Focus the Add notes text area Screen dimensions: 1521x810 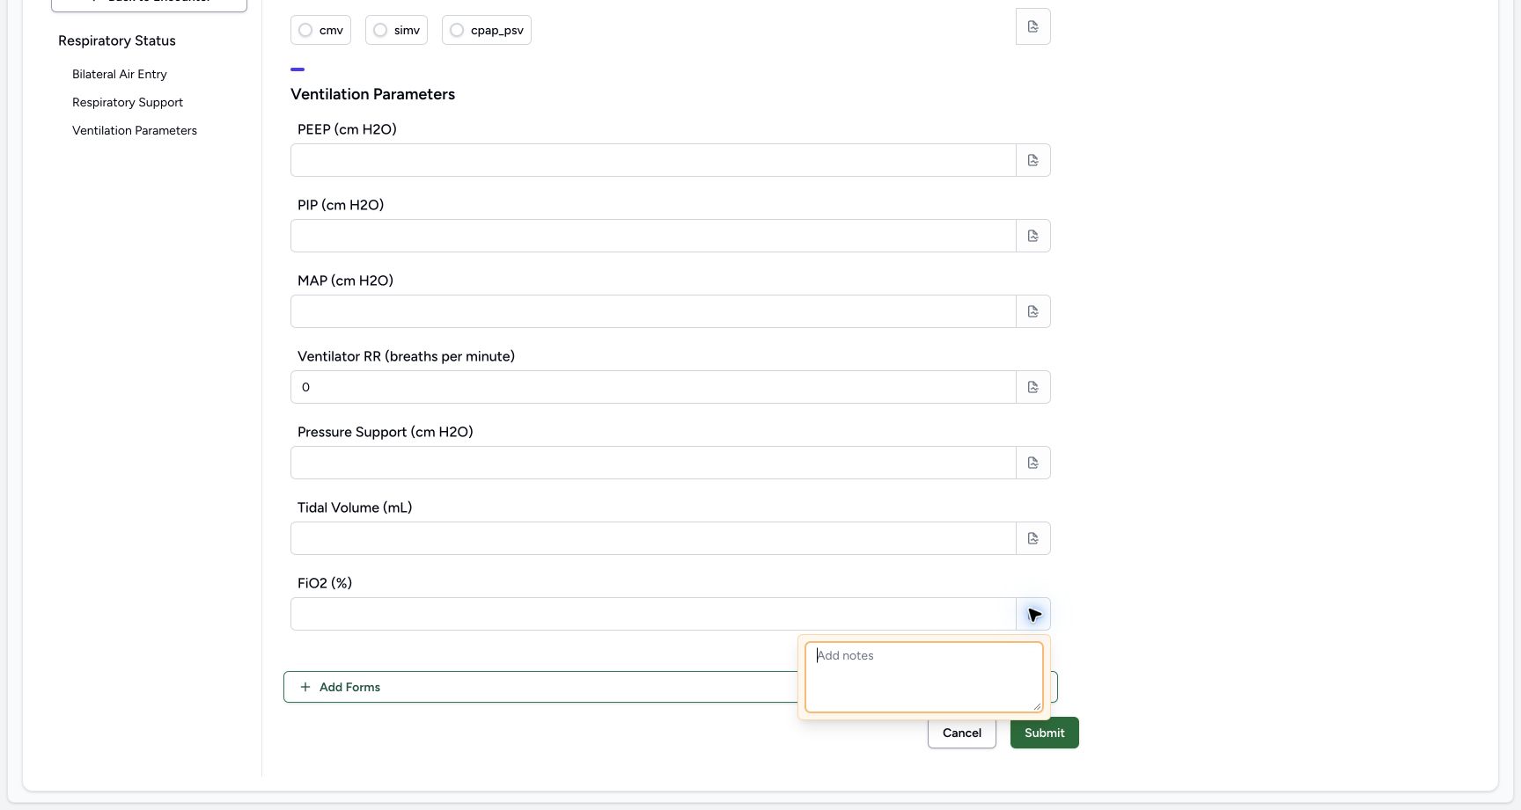tap(924, 676)
